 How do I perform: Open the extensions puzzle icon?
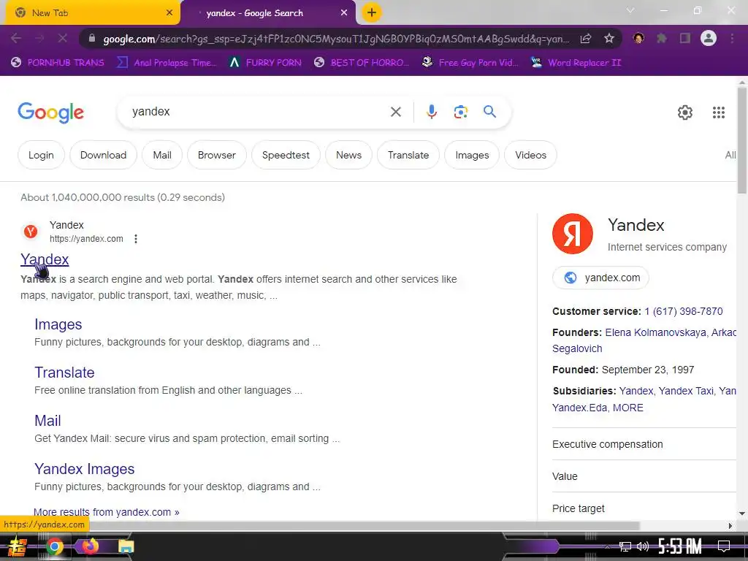point(661,38)
